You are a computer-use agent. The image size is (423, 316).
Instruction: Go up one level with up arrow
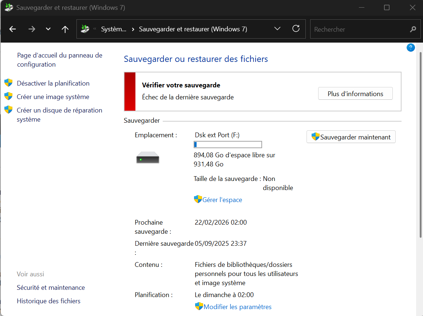[65, 29]
